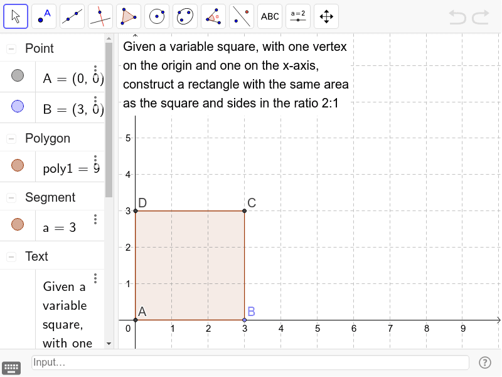Collapse the Segment category
502x377 pixels.
tap(11, 198)
